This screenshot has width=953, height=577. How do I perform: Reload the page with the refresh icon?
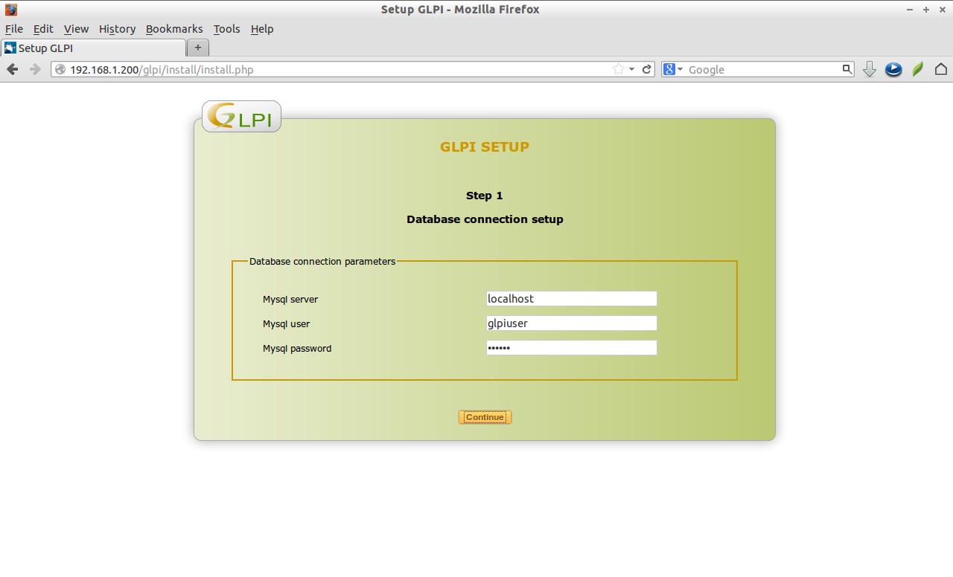(x=647, y=69)
